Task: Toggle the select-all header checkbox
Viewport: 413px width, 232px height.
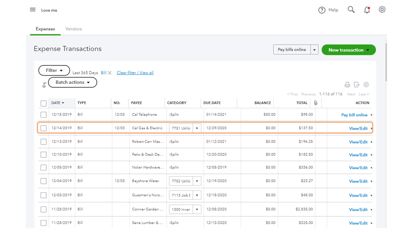Action: point(43,103)
